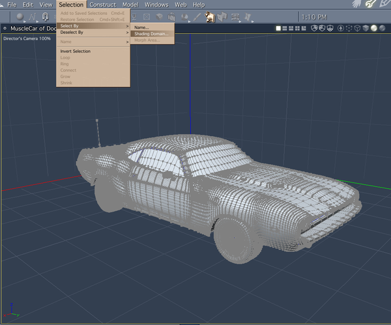This screenshot has width=391, height=325.
Task: Open the Assemble room hand icon
Action: click(x=357, y=4)
